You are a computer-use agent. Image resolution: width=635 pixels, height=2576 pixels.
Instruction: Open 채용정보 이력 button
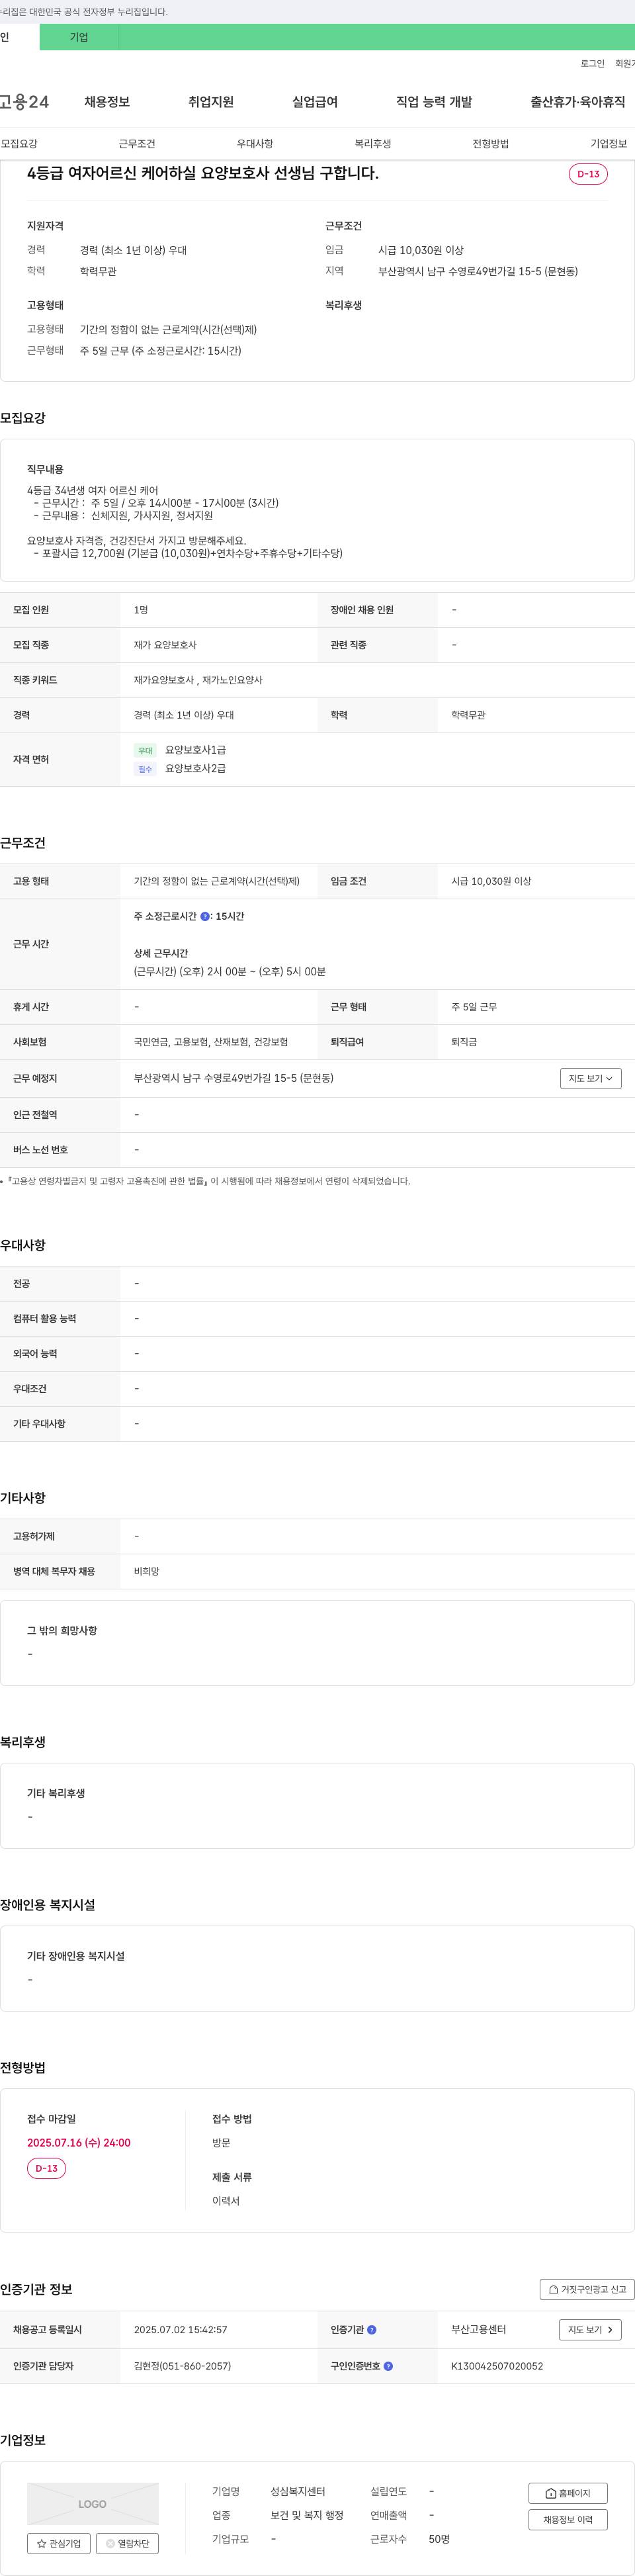click(x=568, y=2520)
